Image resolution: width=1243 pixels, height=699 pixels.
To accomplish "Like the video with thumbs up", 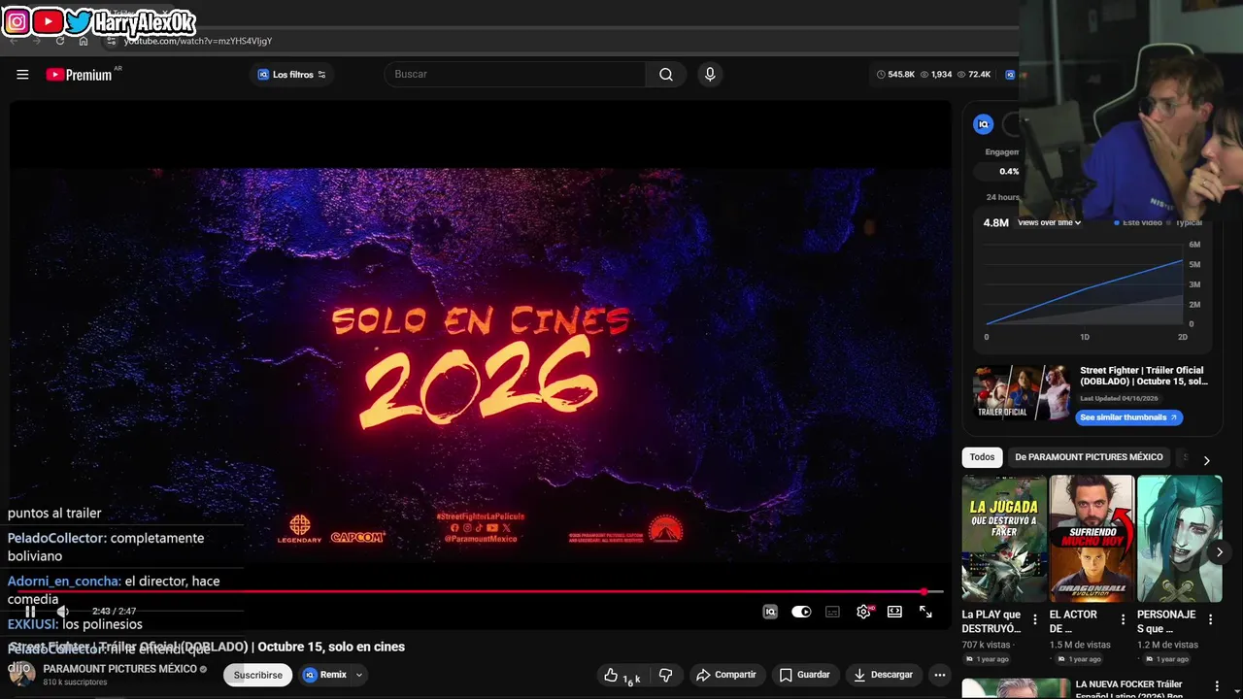I will [x=621, y=676].
